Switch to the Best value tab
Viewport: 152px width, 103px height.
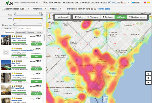click(x=9, y=33)
